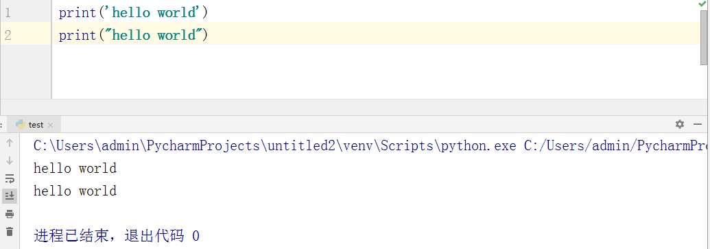Click line number 1 in the gutter
Viewport: 710px width, 249px height.
pyautogui.click(x=8, y=13)
